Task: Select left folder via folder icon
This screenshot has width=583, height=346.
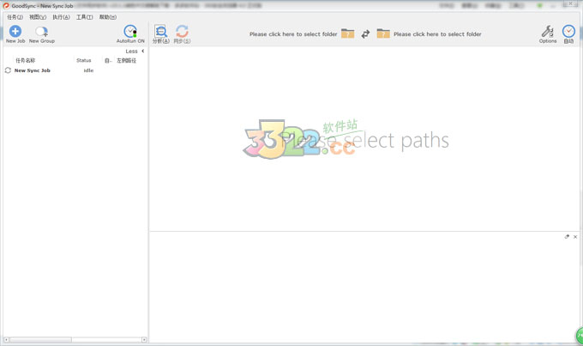Action: coord(347,33)
